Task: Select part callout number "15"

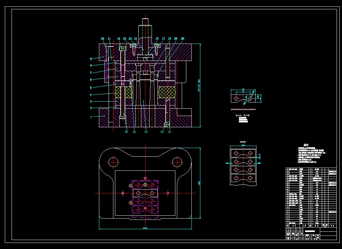Action: point(136,38)
